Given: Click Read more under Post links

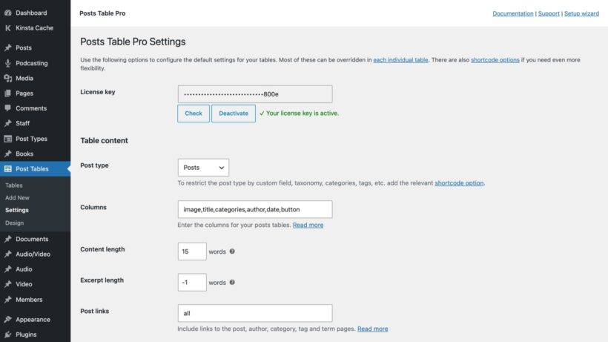Looking at the screenshot, I should click(373, 329).
